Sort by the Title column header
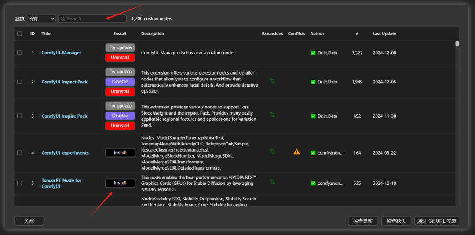 click(46, 33)
